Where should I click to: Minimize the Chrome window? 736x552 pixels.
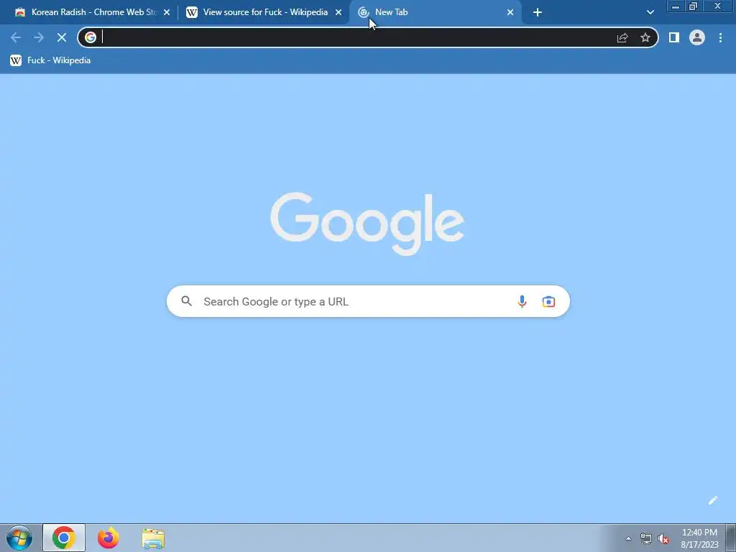pyautogui.click(x=676, y=6)
